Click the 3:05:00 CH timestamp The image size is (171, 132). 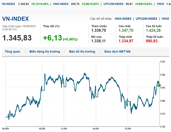click(x=9, y=29)
